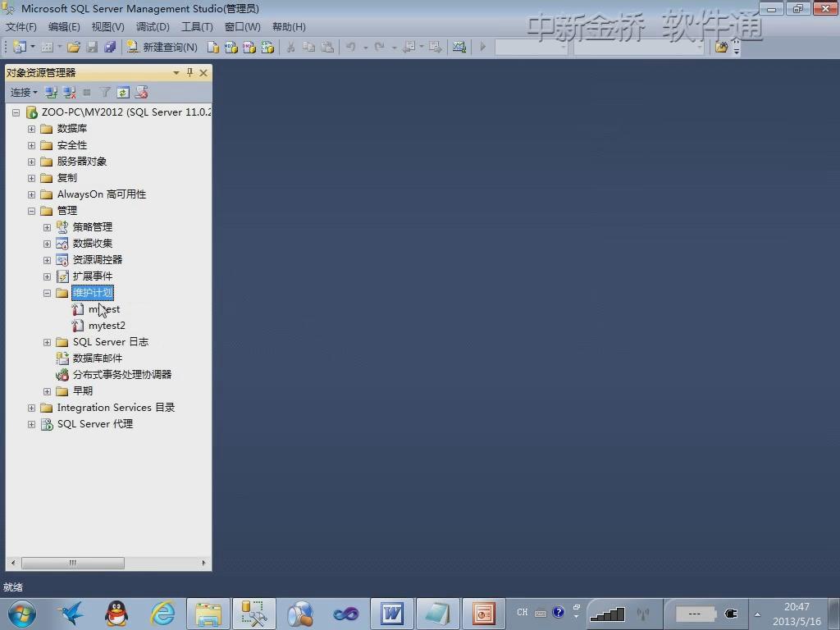Select the 数据库邮件 item

pos(98,358)
